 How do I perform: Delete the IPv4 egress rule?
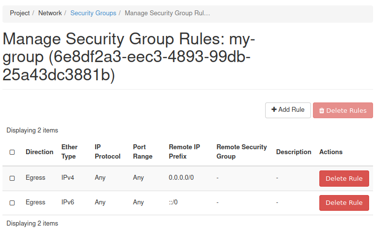coord(344,178)
